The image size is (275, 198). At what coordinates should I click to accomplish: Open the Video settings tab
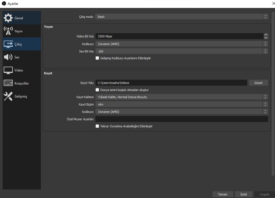click(x=22, y=70)
